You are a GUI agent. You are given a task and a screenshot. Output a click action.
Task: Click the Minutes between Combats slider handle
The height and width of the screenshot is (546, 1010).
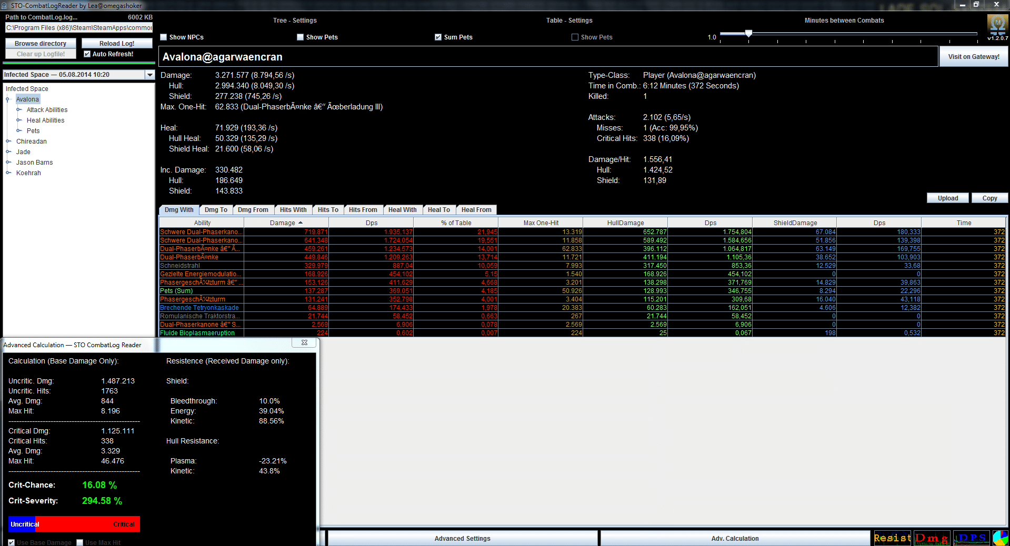748,34
